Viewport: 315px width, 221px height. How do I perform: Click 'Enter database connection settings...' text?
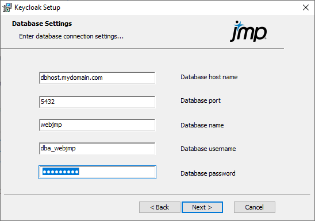point(71,36)
